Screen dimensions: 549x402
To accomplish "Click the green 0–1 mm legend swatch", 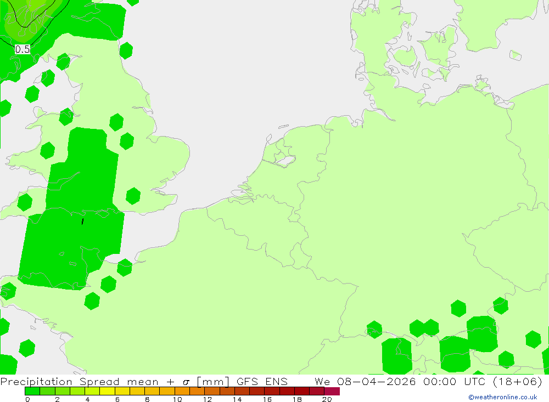I will 32,391.
